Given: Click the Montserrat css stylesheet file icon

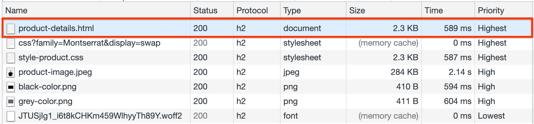Looking at the screenshot, I should [x=11, y=43].
